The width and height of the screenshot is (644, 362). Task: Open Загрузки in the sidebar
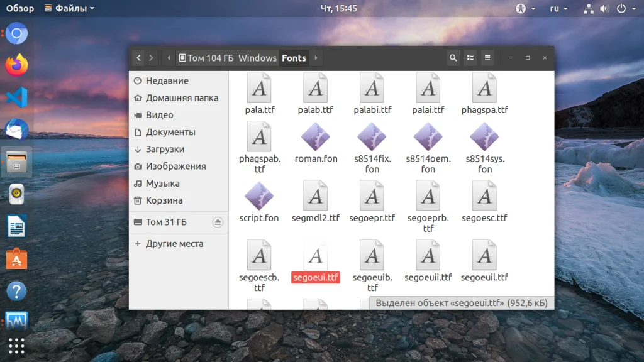(x=165, y=149)
